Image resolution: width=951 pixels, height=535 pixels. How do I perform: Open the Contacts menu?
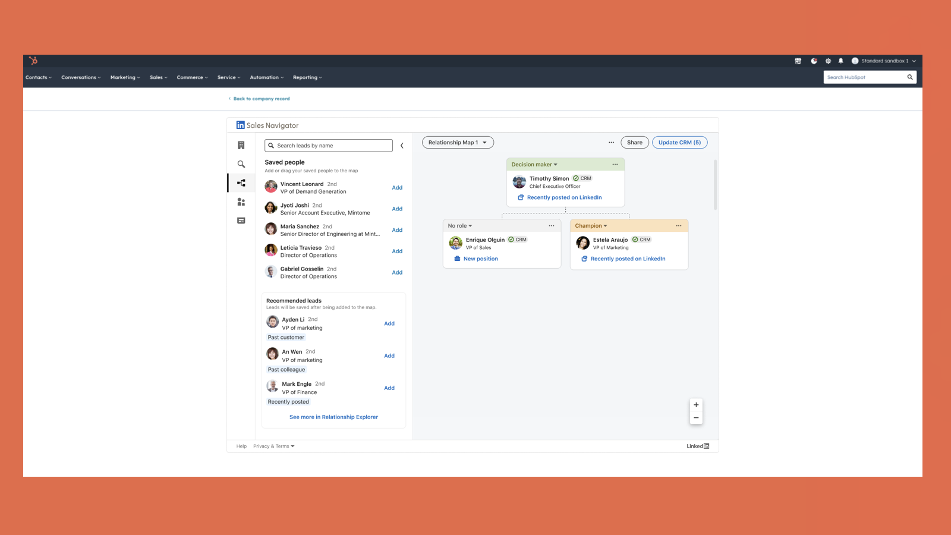point(39,77)
